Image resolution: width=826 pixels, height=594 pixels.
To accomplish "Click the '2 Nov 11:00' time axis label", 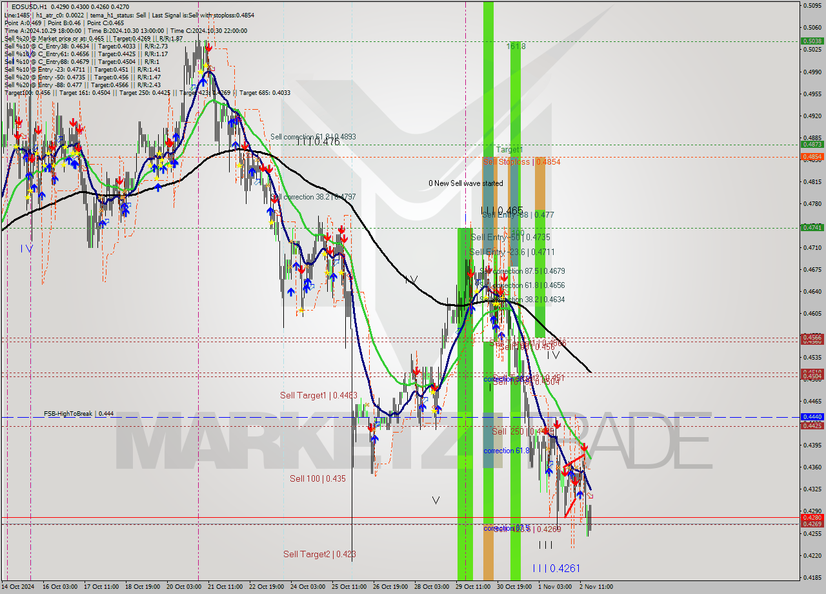I will 596,587.
